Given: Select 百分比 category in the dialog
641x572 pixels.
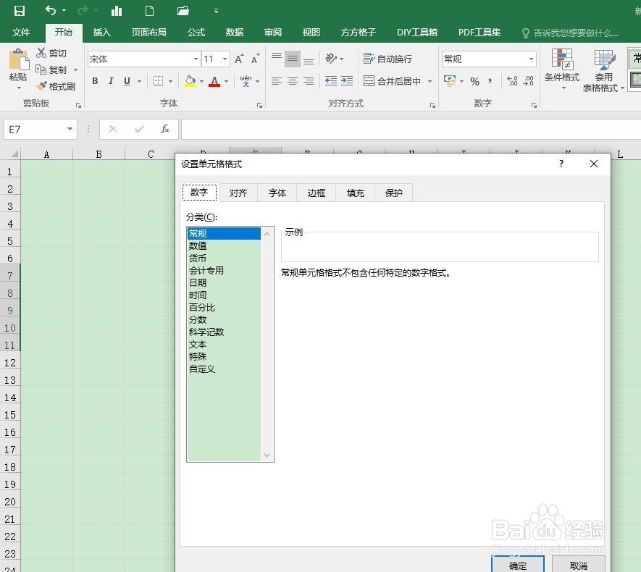Looking at the screenshot, I should 201,307.
